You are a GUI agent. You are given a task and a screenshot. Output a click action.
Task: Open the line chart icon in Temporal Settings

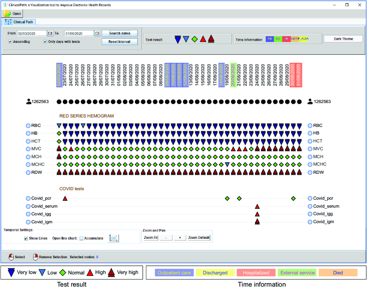[114, 238]
